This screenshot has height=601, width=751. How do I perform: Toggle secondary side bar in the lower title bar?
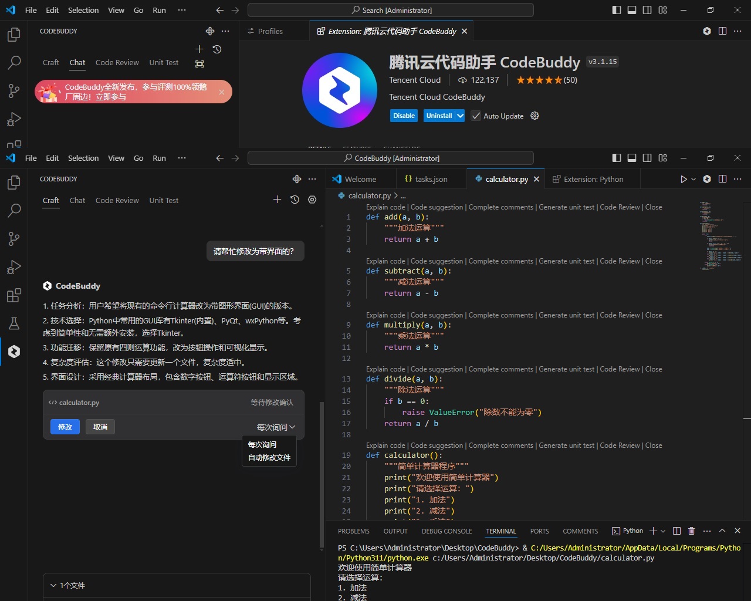click(x=647, y=158)
